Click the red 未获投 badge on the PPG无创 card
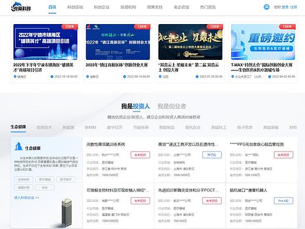This screenshot has height=229, width=305. [x=283, y=155]
